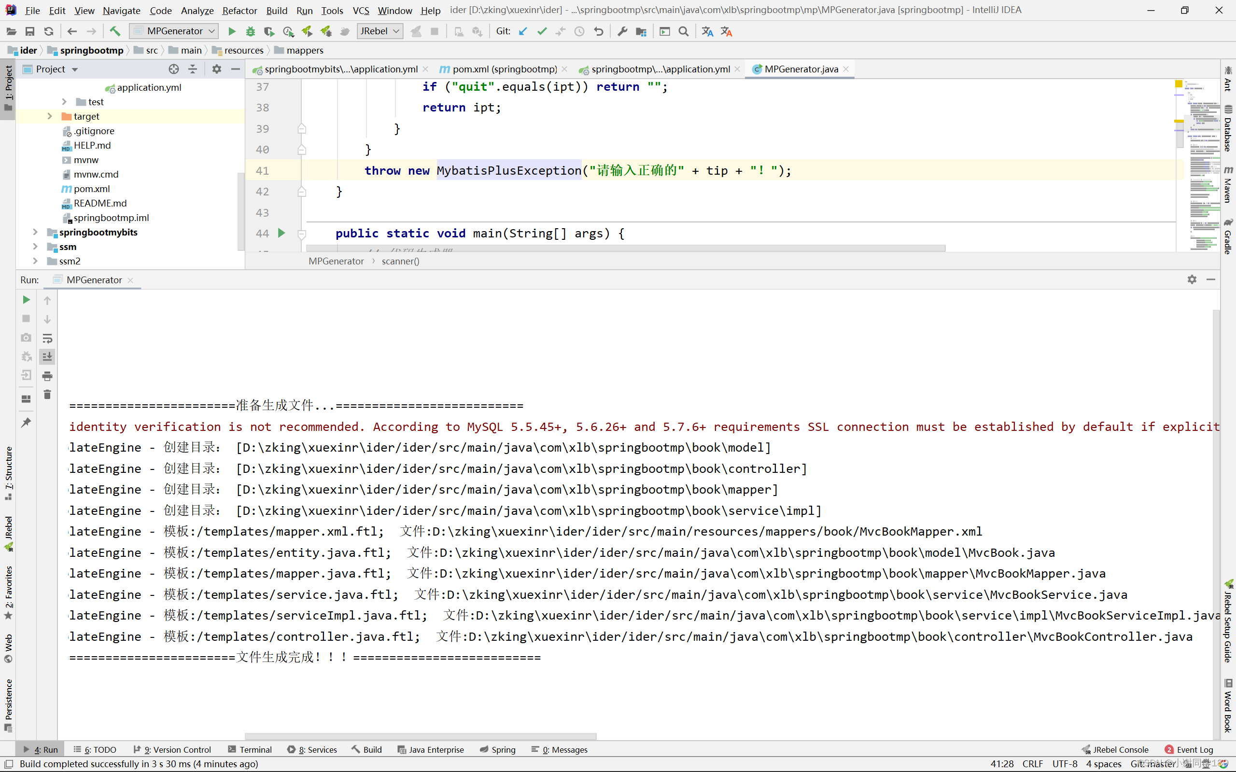Viewport: 1236px width, 772px height.
Task: Update project from Git with the blue arrow
Action: click(522, 31)
